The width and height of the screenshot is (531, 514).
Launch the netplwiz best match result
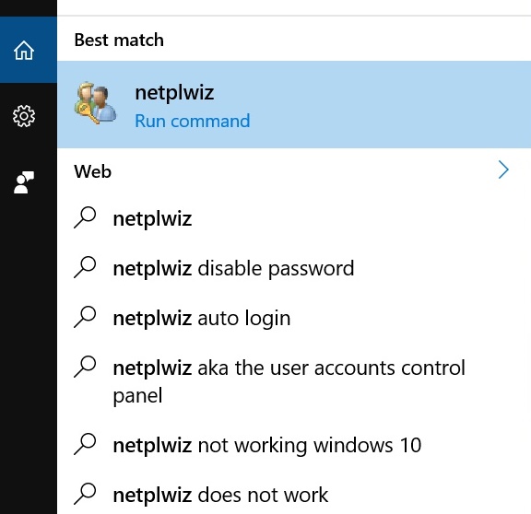[x=294, y=105]
